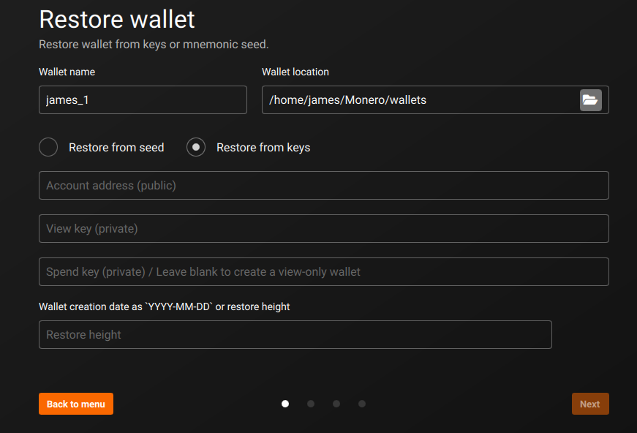Click the Wallet creation date label text

click(x=164, y=306)
